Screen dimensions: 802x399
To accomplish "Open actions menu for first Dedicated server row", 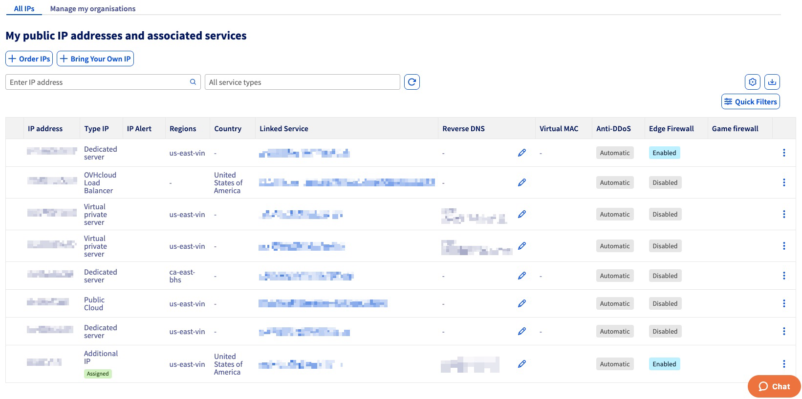I will pos(784,153).
